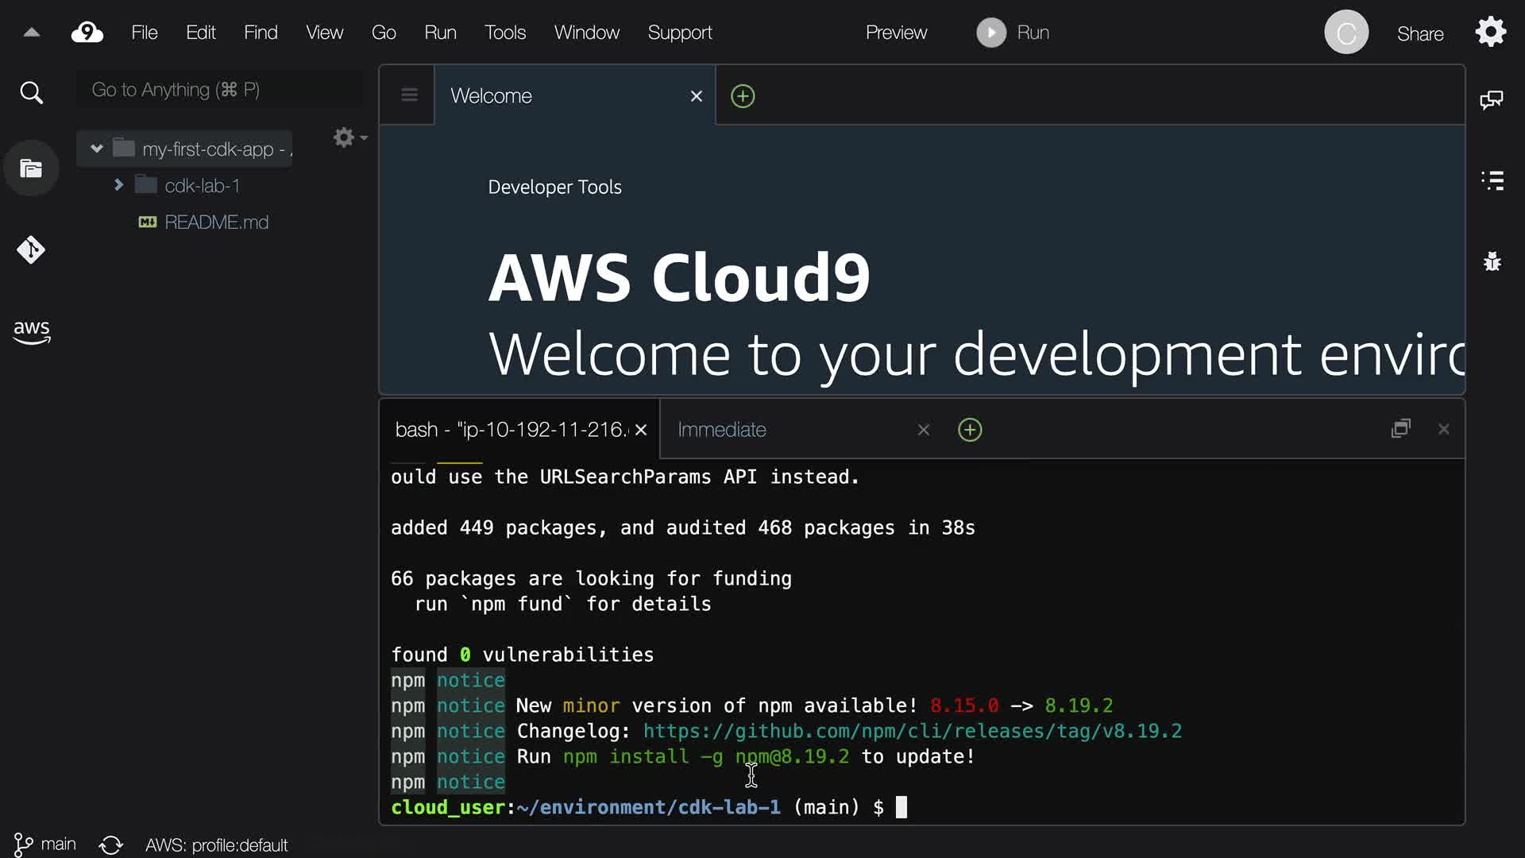This screenshot has width=1525, height=858.
Task: Open file tree settings gear dropdown
Action: pos(349,137)
